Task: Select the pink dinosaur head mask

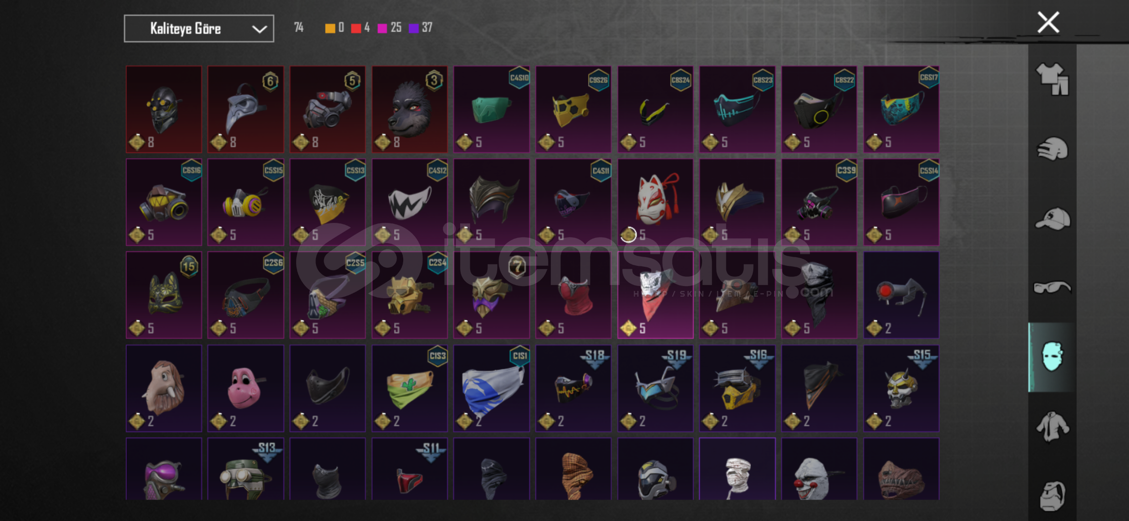Action: [x=245, y=388]
